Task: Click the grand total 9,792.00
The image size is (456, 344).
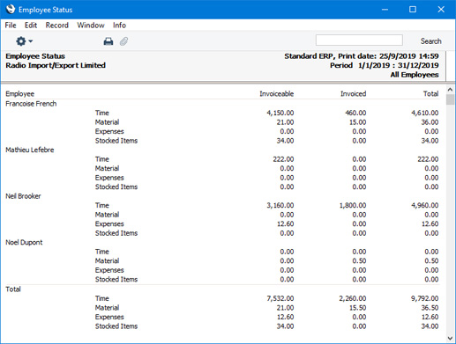Action: tap(425, 298)
